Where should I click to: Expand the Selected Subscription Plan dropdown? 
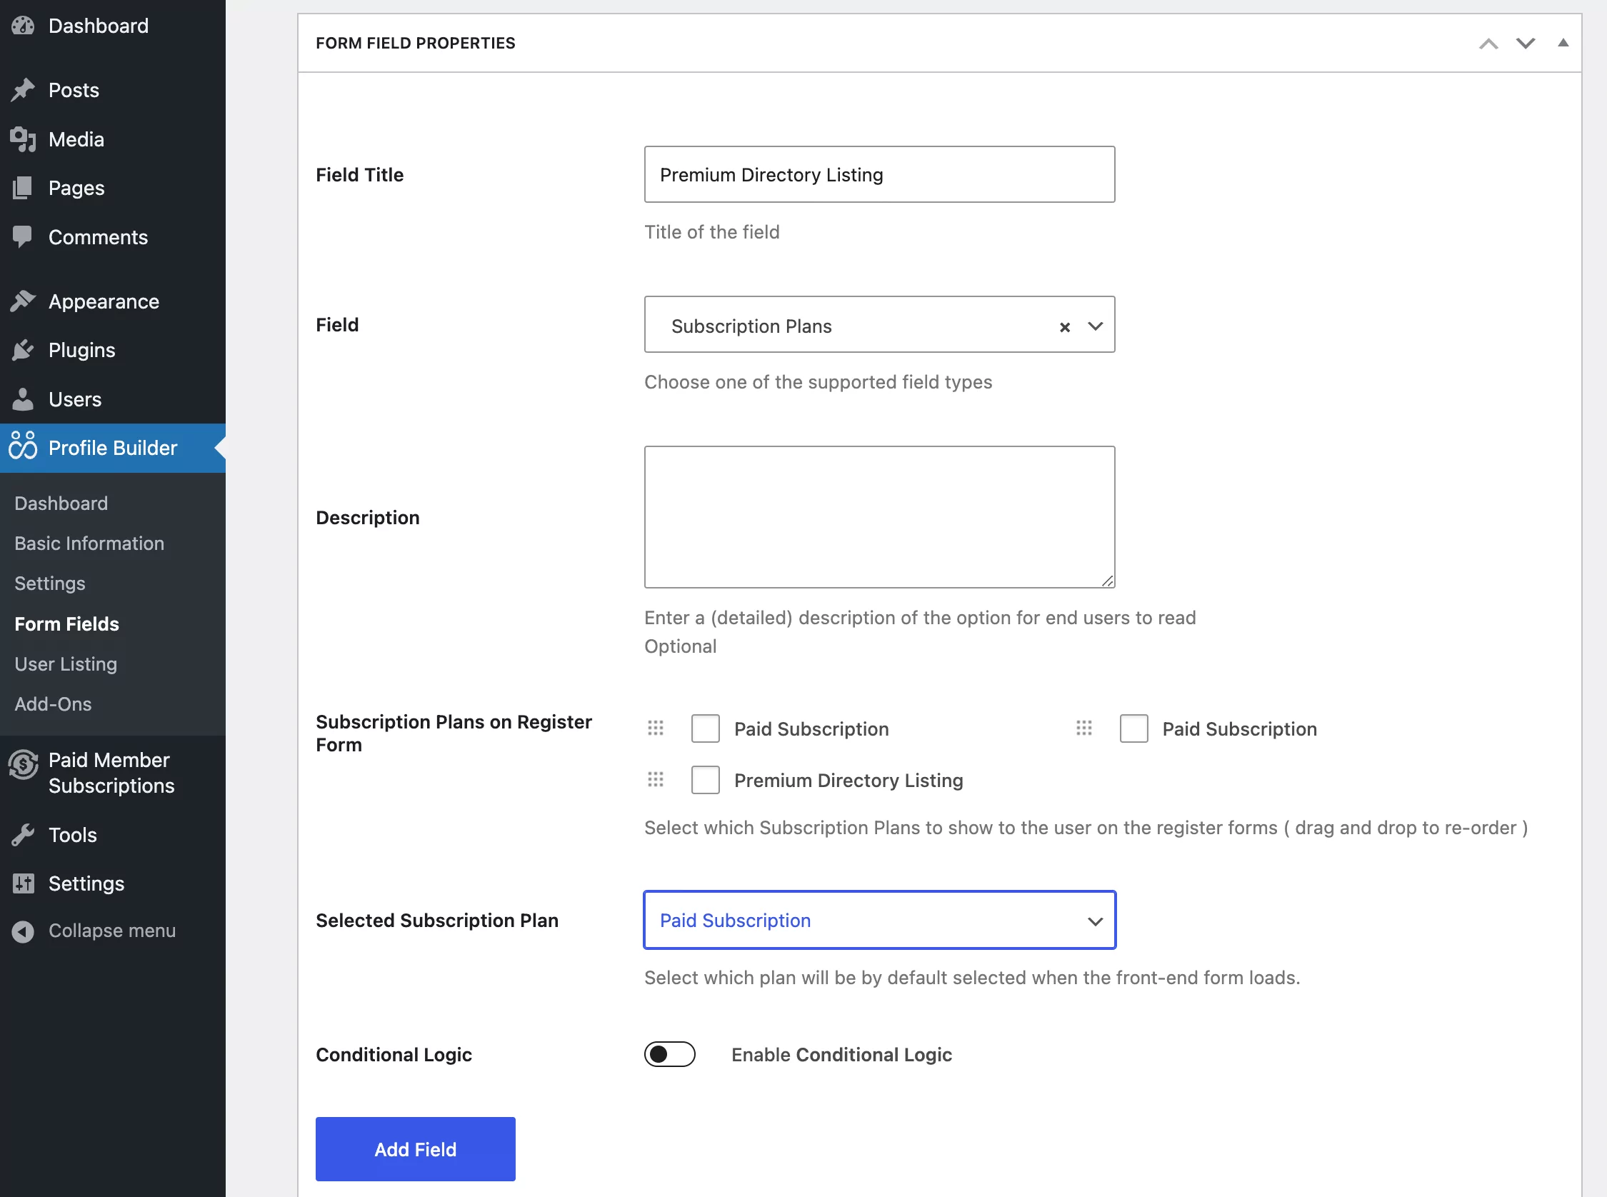pyautogui.click(x=1091, y=919)
